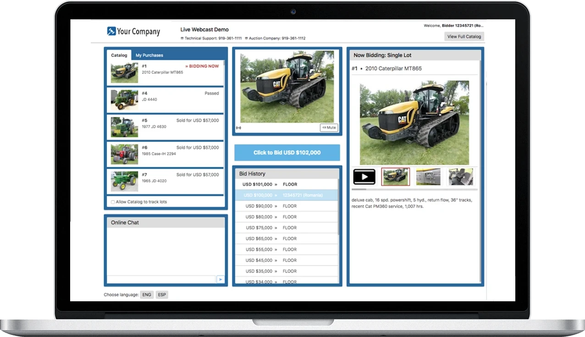Click the USD $101,000 FLOOR bid row
This screenshot has height=337, width=585.
[x=287, y=184]
